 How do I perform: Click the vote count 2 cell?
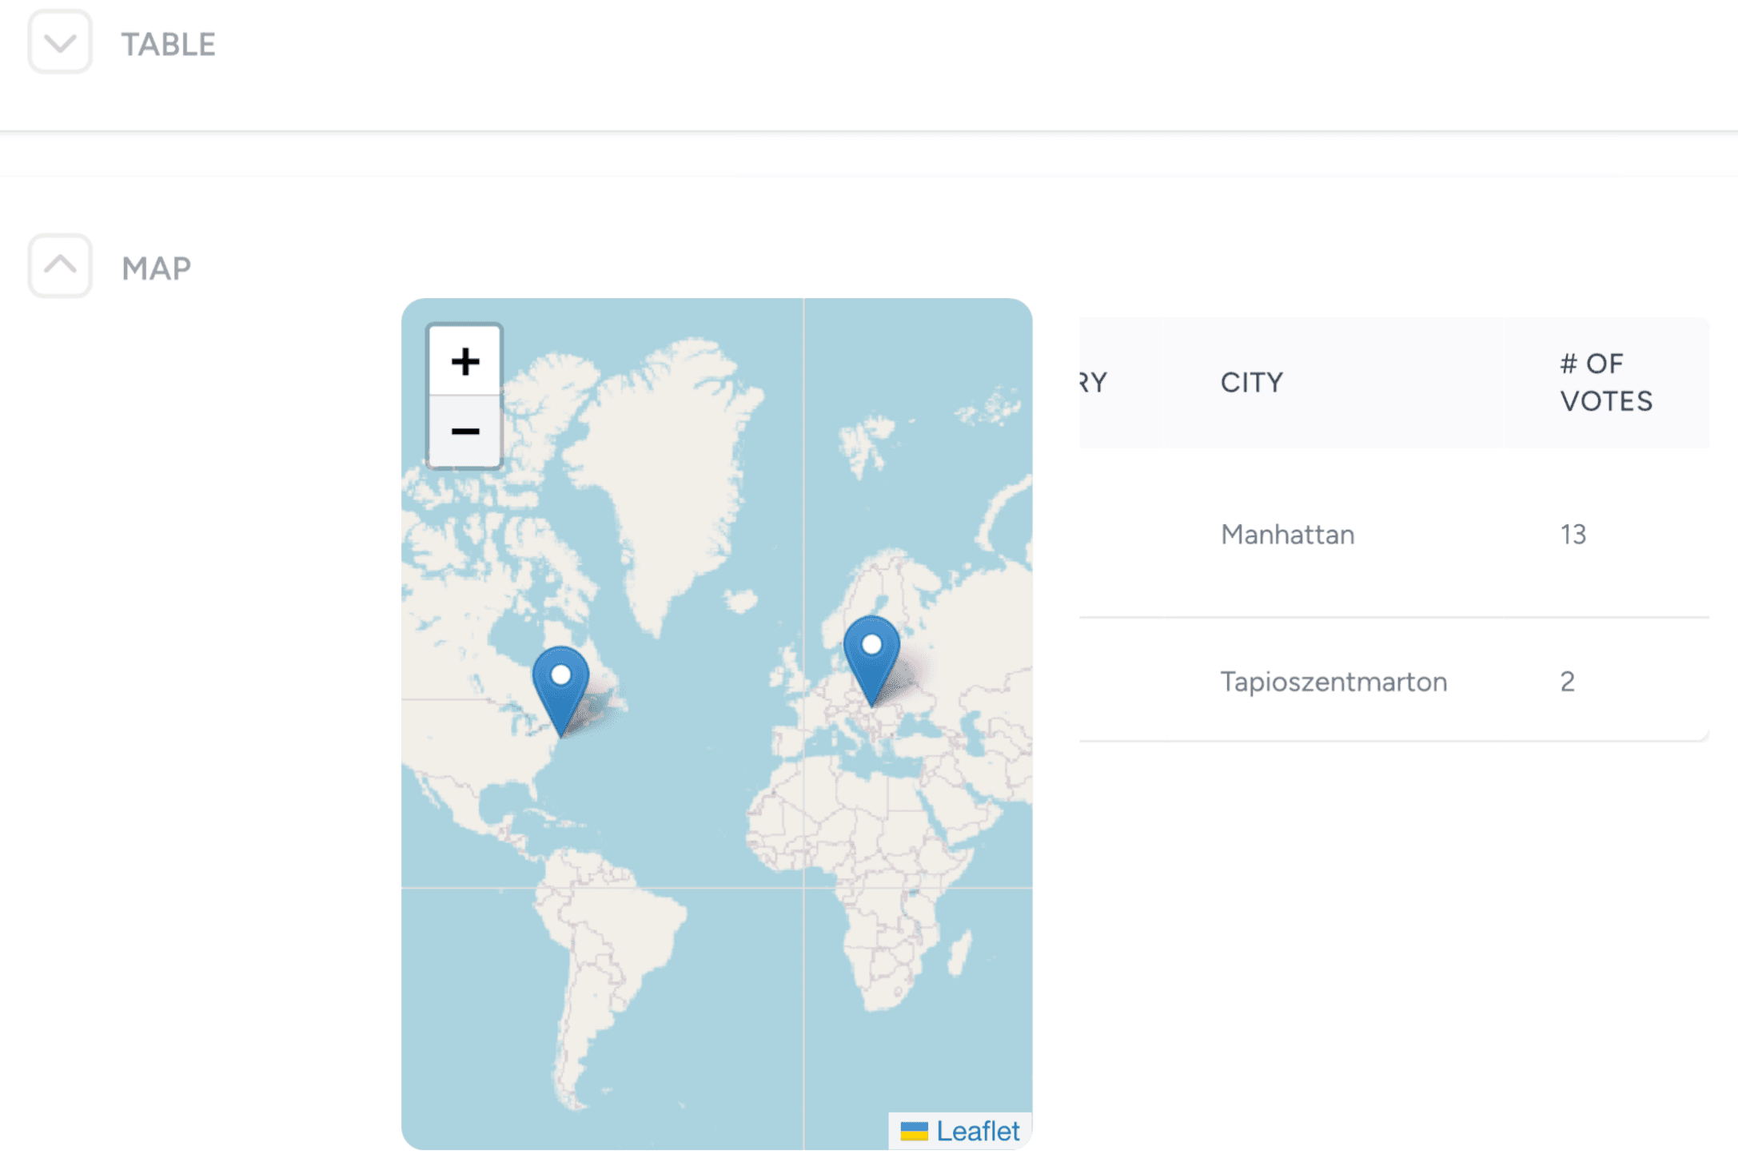click(1567, 681)
